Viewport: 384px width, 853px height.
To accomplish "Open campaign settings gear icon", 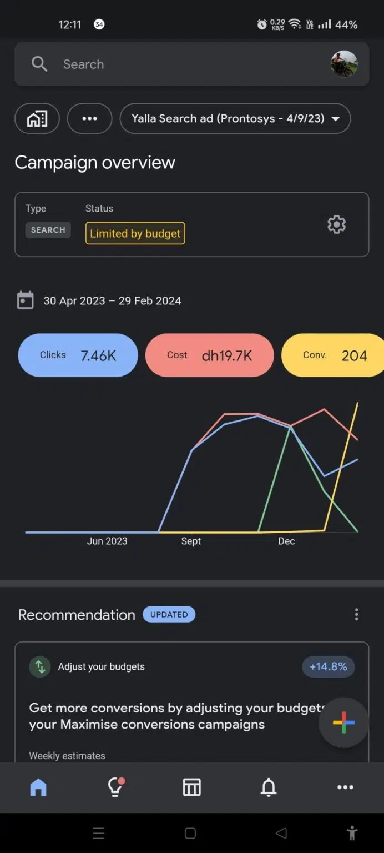I will 336,224.
